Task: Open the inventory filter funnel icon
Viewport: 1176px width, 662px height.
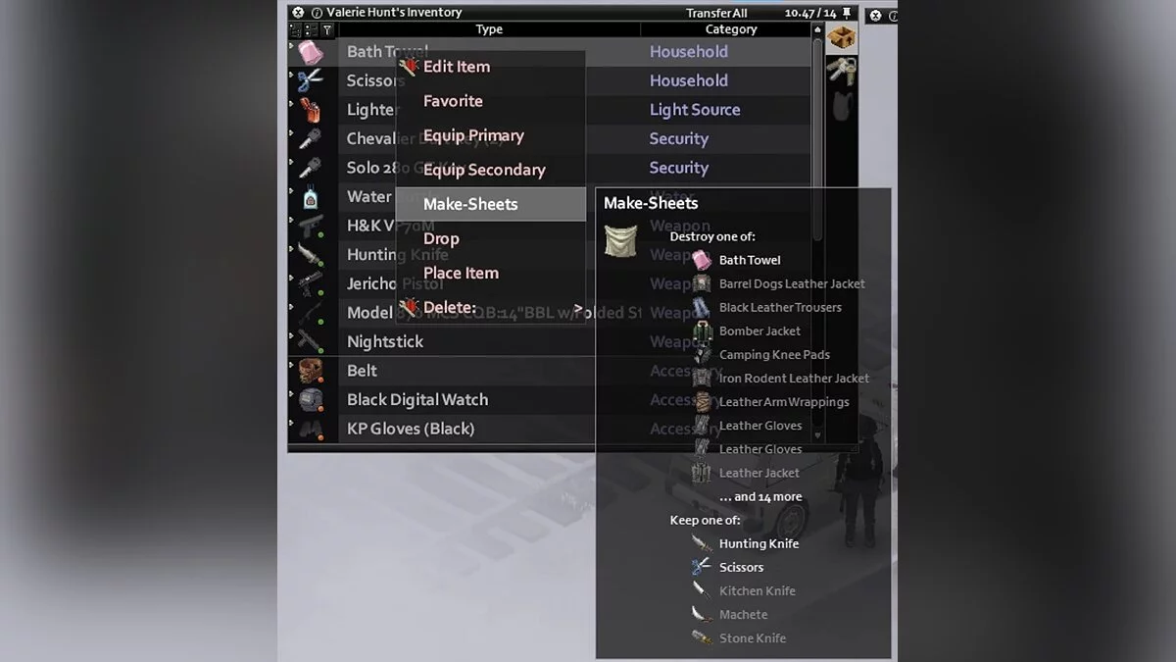Action: [x=327, y=30]
